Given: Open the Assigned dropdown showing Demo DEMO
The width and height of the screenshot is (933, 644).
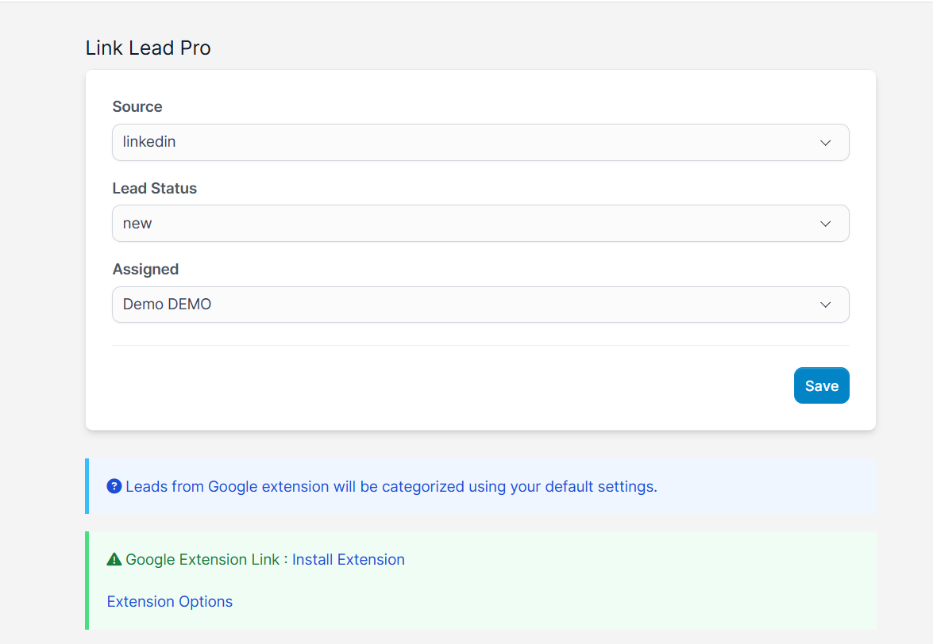Looking at the screenshot, I should [480, 305].
